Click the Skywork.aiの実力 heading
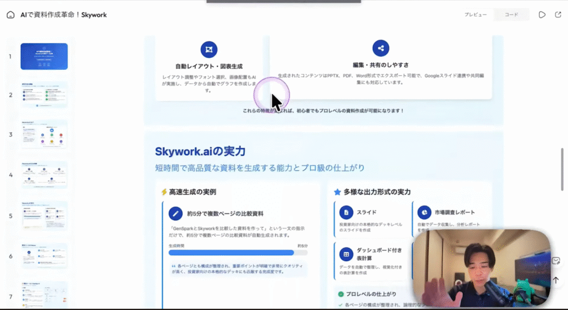The height and width of the screenshot is (310, 568). click(x=200, y=151)
